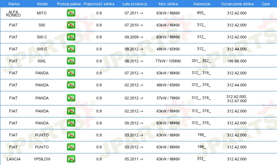This screenshot has height=165, width=277.
Task: Click the Pojemność silnika header
Action: [99, 4]
